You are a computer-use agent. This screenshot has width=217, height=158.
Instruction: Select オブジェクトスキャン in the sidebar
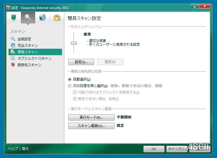[x=35, y=58]
